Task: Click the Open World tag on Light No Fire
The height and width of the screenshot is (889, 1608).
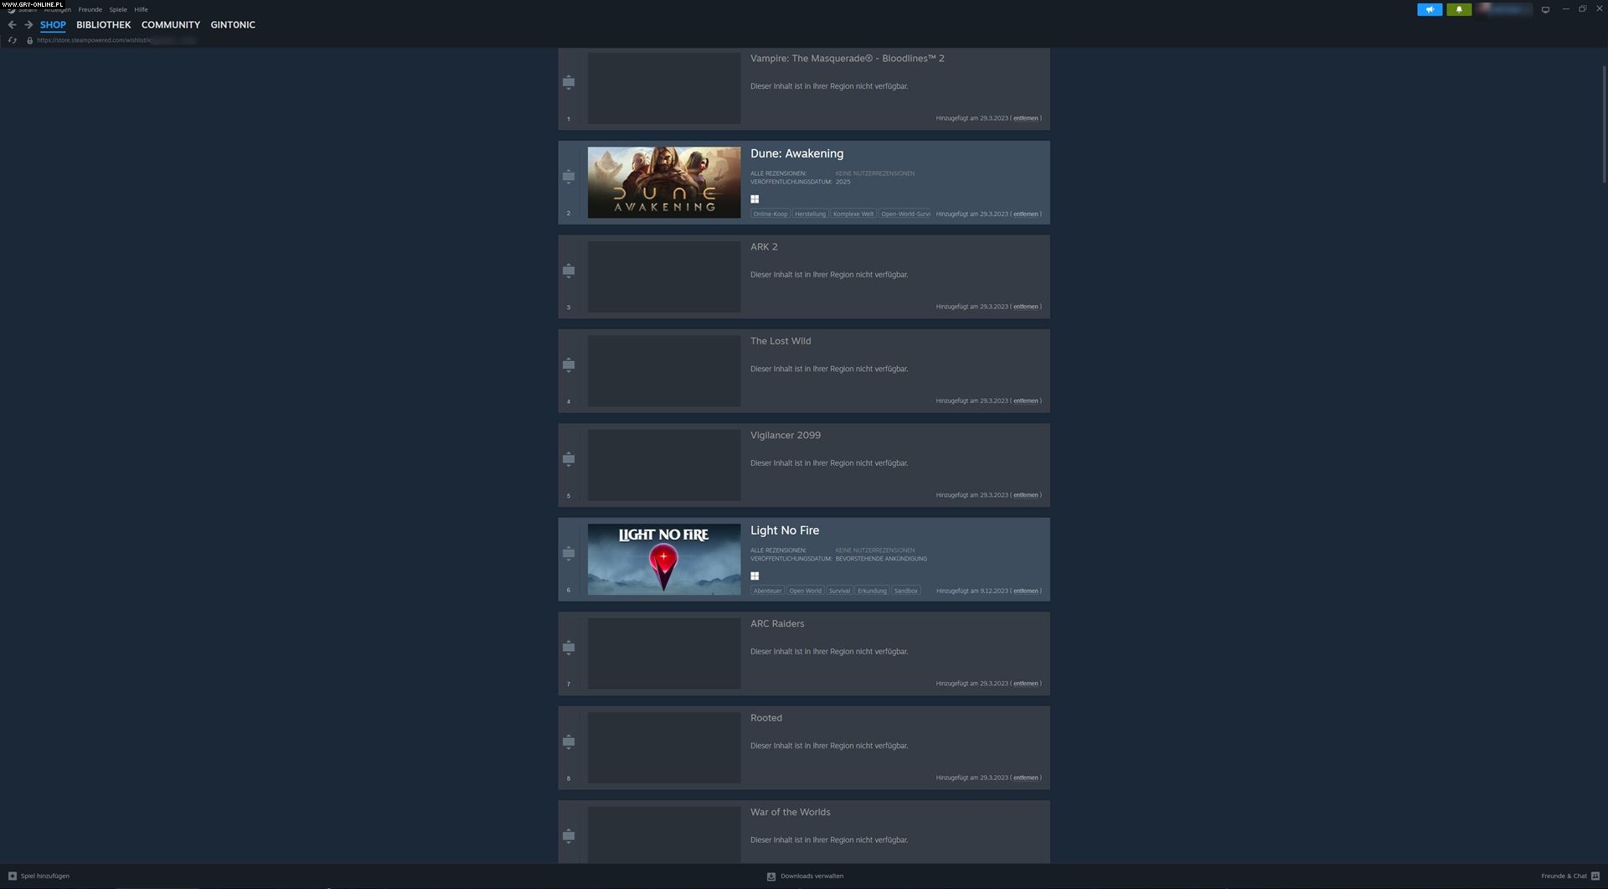Action: 805,591
